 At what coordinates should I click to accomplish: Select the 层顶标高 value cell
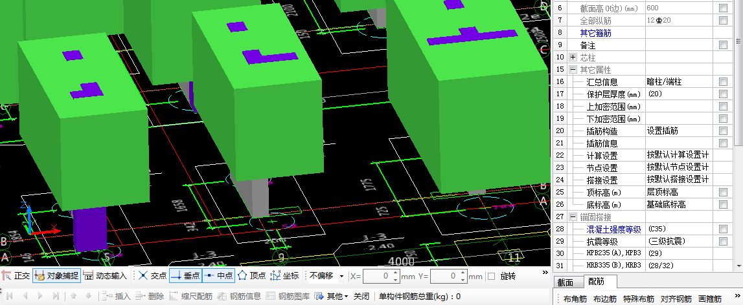pyautogui.click(x=680, y=193)
